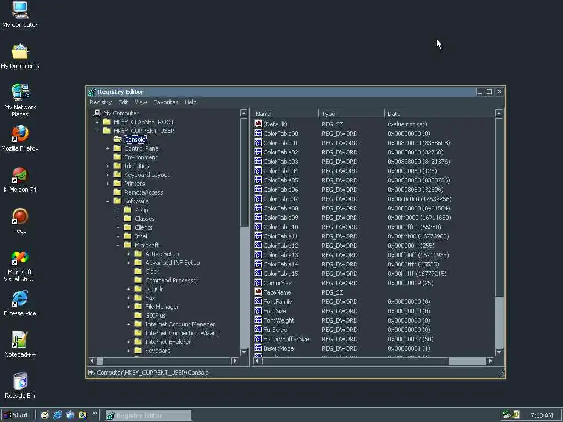Collapse the Microsoft key

[x=118, y=245]
